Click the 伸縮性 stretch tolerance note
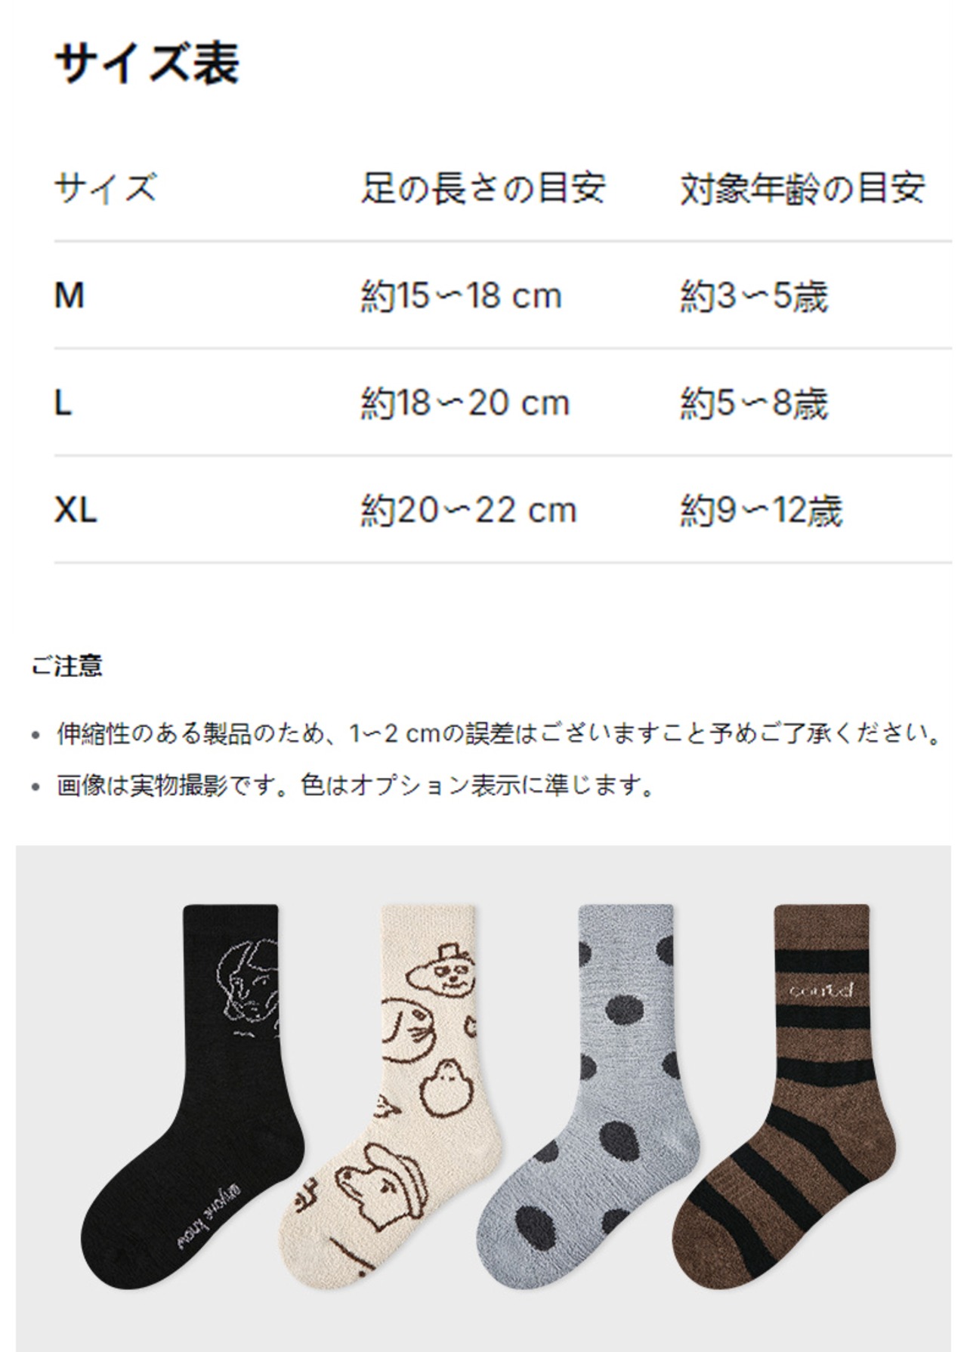The image size is (967, 1352). tap(499, 733)
